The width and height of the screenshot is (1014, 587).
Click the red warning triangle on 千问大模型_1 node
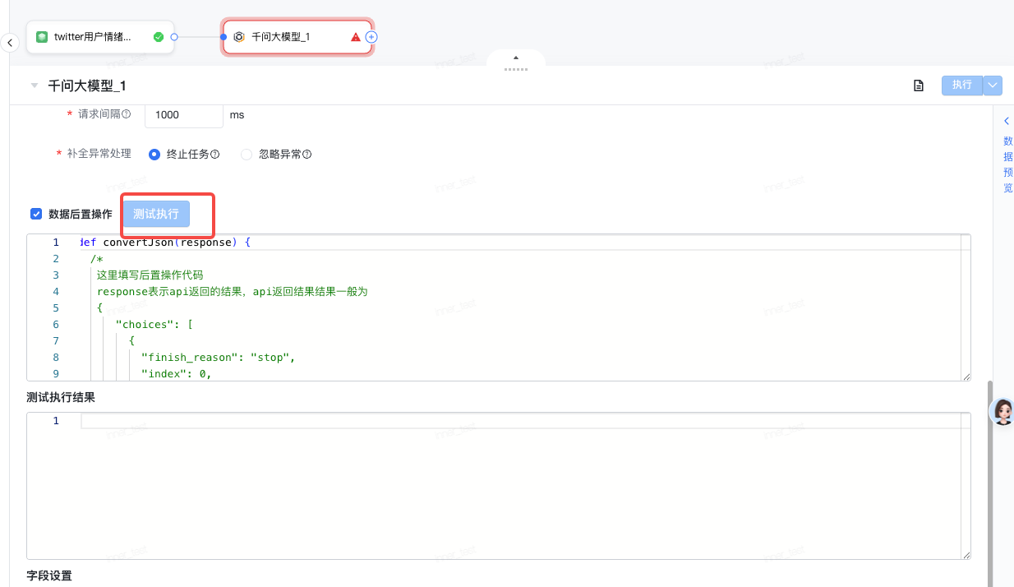tap(356, 37)
